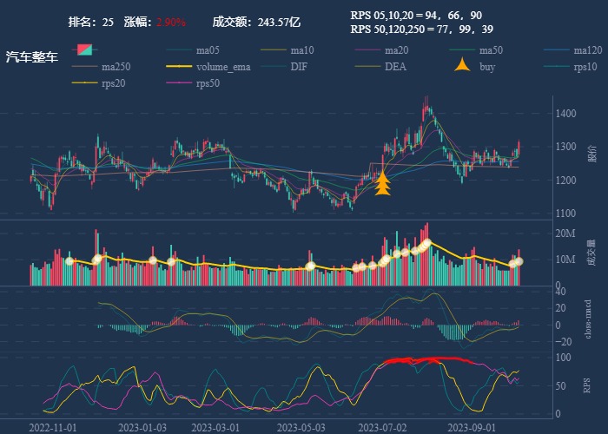Screen dimensions: 608x434
Task: Click the 成交额 243.57亿 turnover text
Action: 256,22
